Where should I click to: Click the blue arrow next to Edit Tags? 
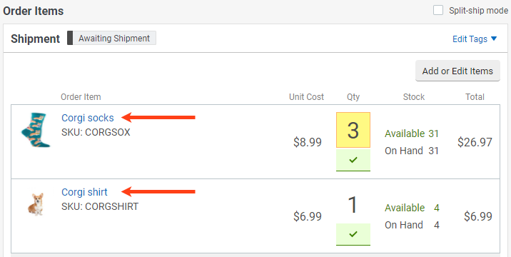(x=494, y=39)
